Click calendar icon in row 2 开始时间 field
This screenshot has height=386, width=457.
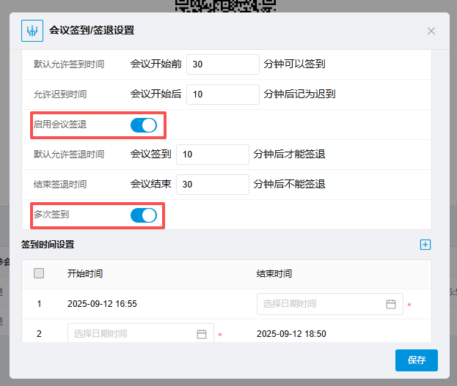click(202, 334)
